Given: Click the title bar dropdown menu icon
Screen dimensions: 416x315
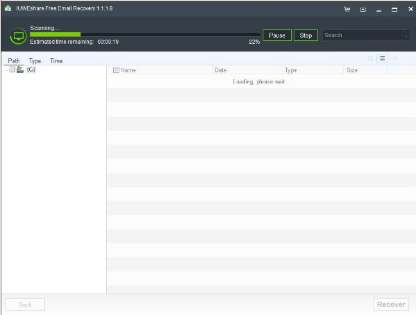Looking at the screenshot, I should click(363, 10).
